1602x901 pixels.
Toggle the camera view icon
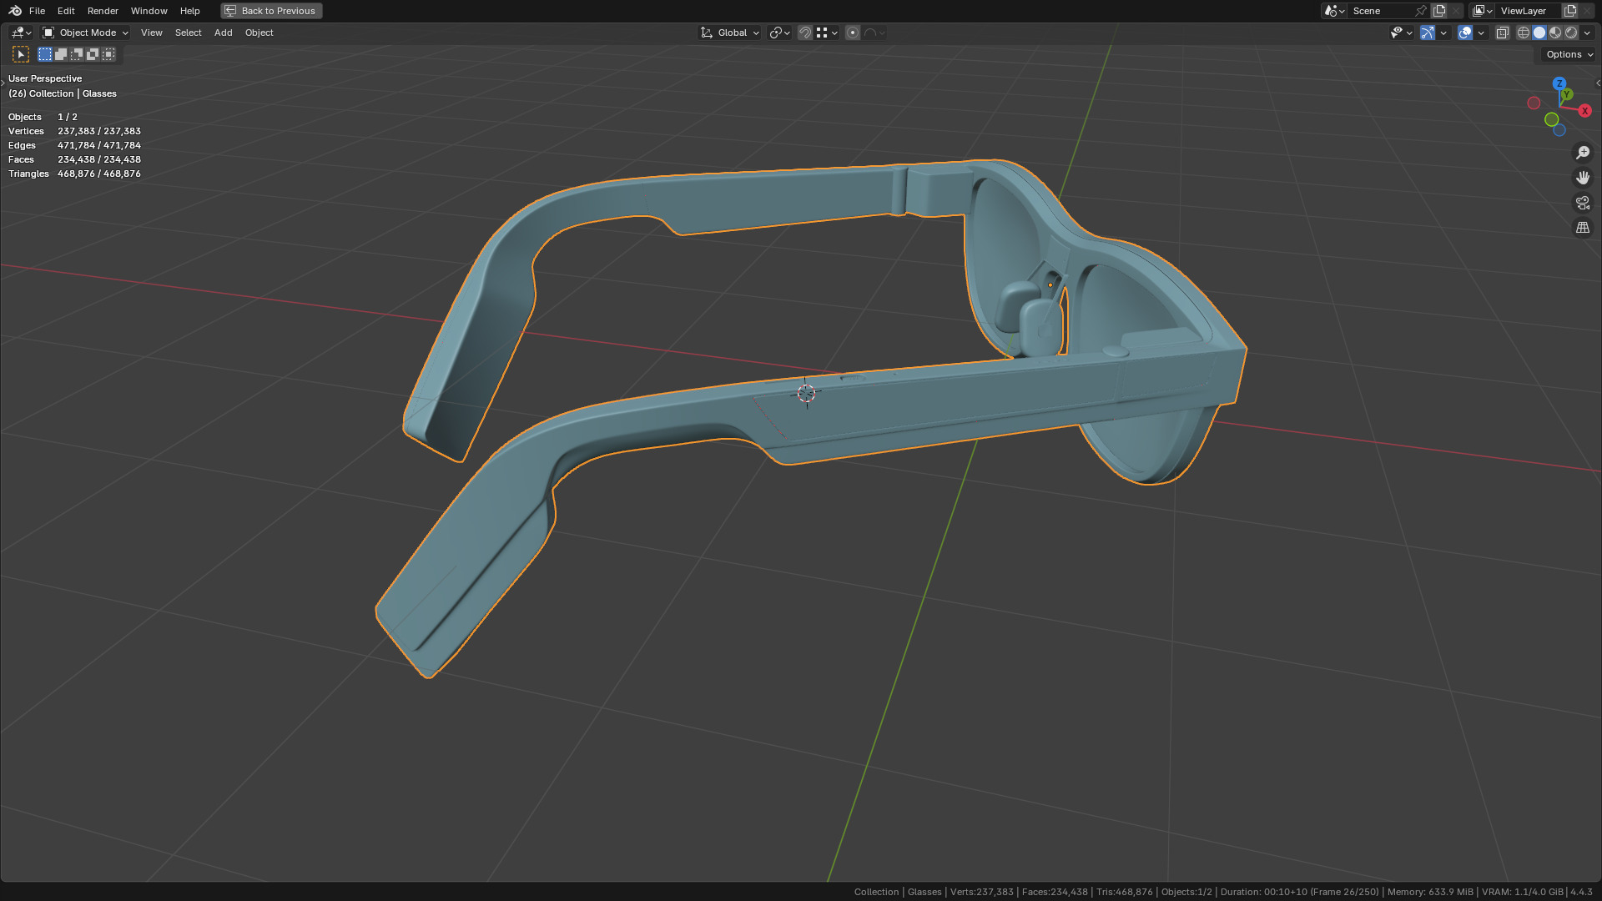pos(1582,203)
